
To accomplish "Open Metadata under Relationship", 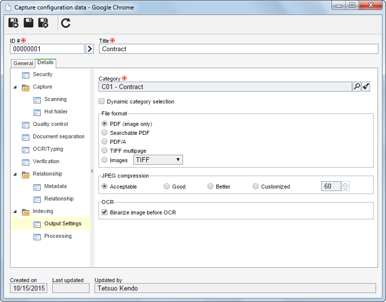I will pyautogui.click(x=55, y=186).
